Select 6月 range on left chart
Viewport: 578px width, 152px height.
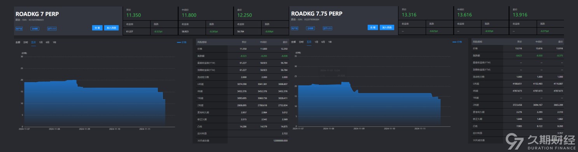pos(47,42)
